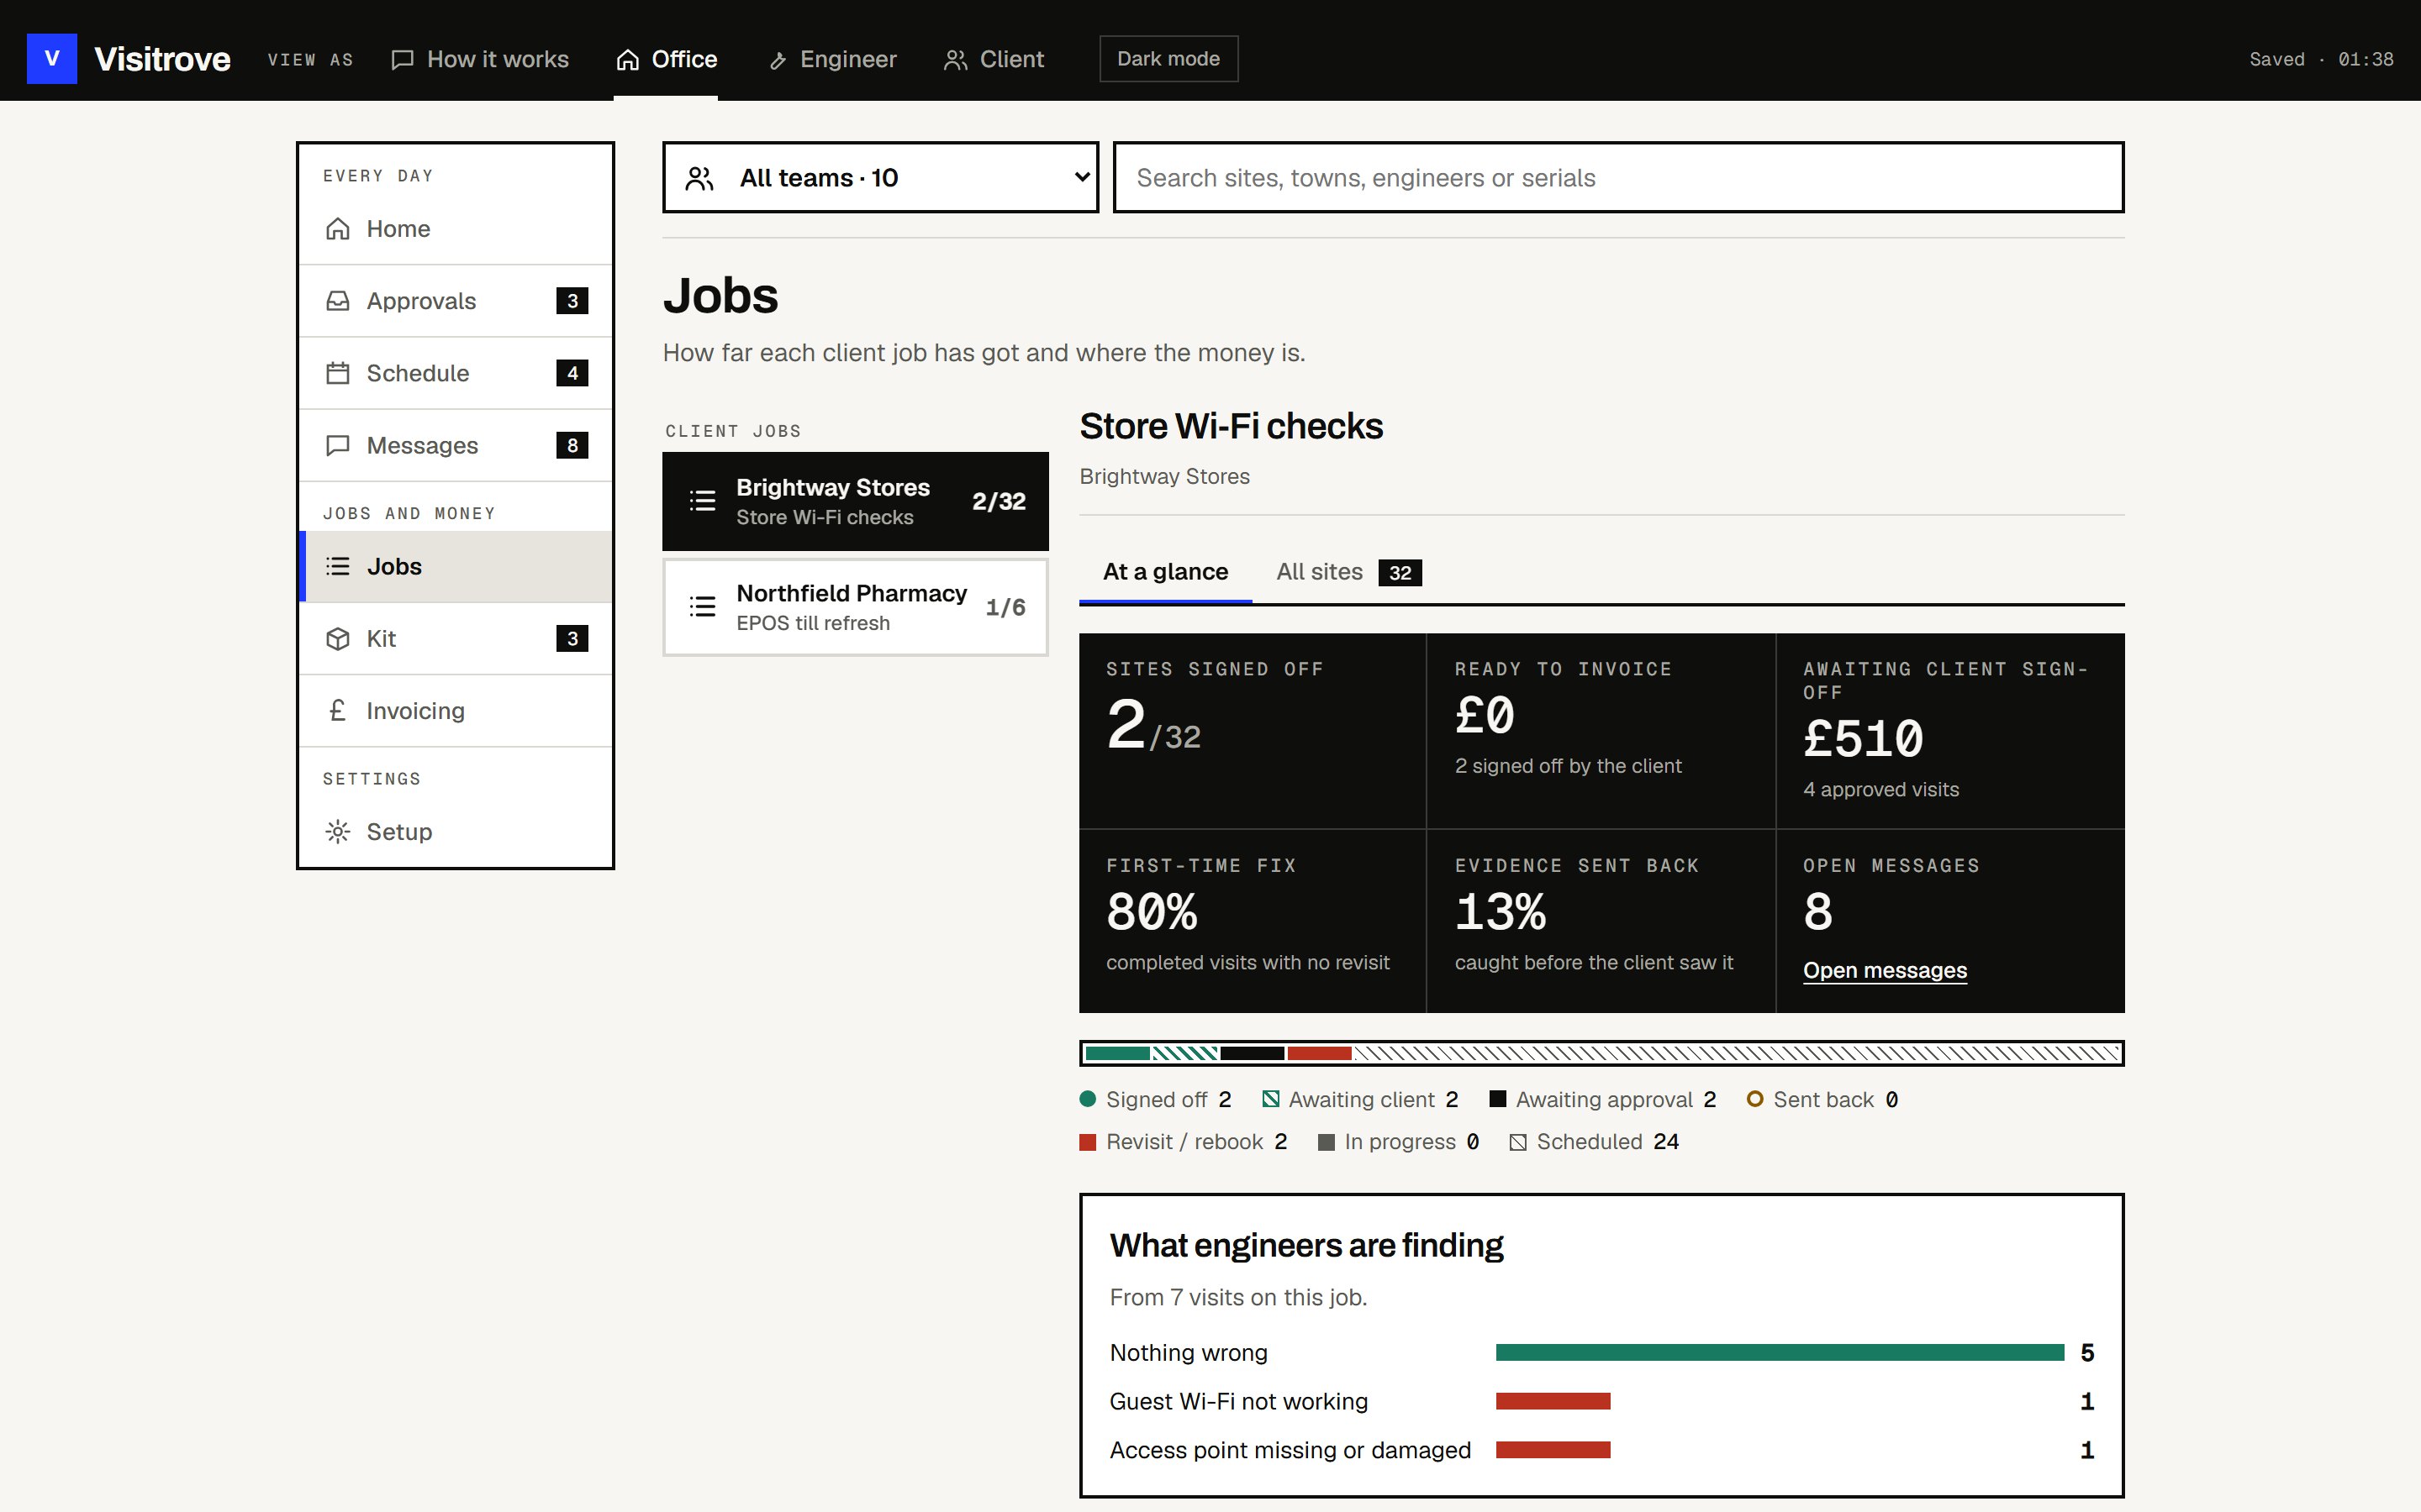Open Approvals in the sidebar

click(x=455, y=301)
